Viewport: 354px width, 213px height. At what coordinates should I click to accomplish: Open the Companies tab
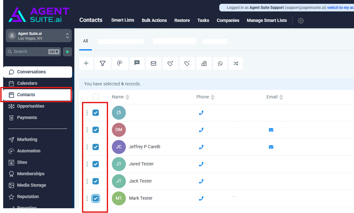click(x=228, y=20)
